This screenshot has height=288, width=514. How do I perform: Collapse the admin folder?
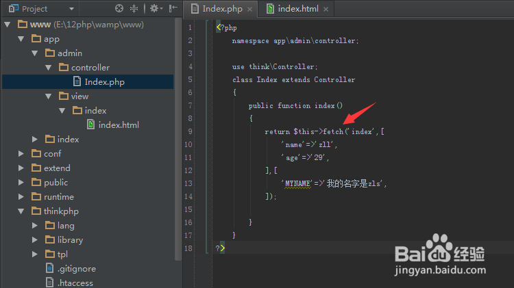point(35,53)
